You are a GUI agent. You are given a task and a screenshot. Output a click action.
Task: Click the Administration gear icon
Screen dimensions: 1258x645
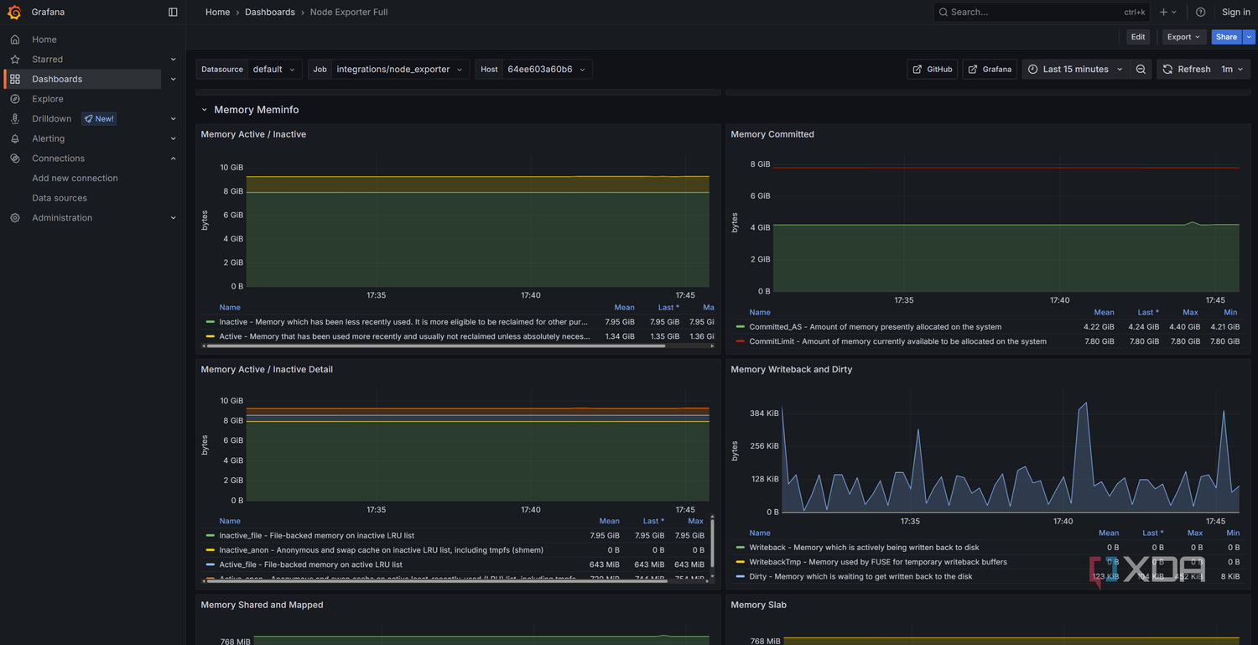pos(14,218)
